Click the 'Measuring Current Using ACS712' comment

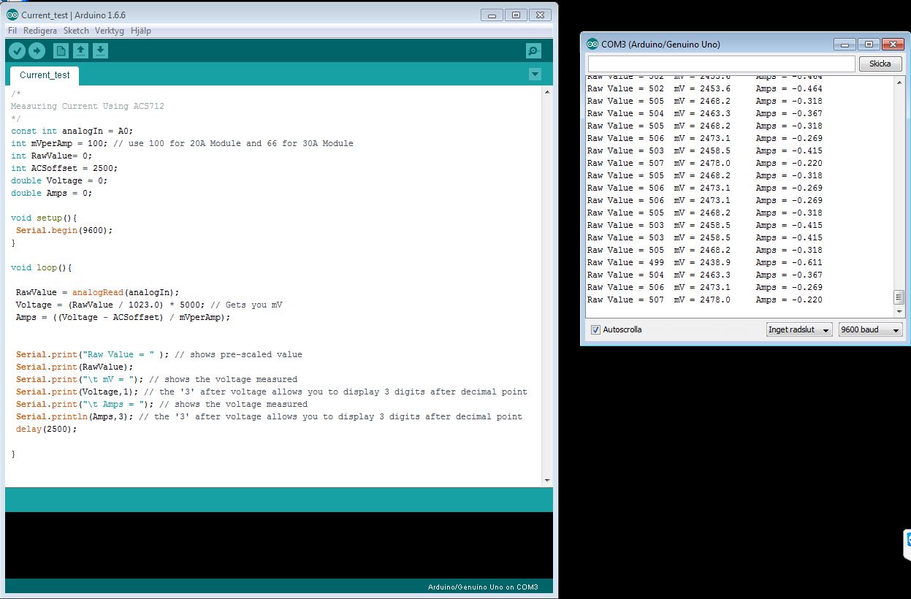[88, 106]
